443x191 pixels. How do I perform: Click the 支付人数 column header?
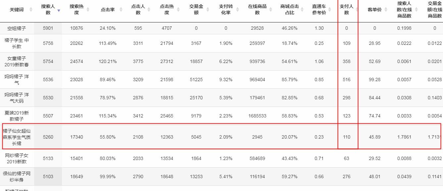coord(346,10)
